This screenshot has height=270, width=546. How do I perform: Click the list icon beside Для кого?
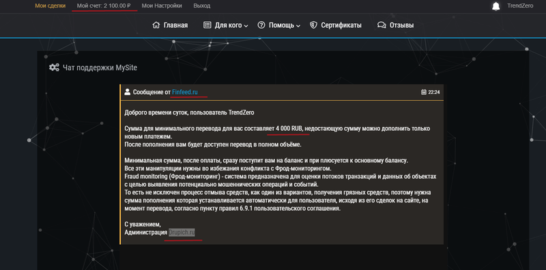point(207,25)
